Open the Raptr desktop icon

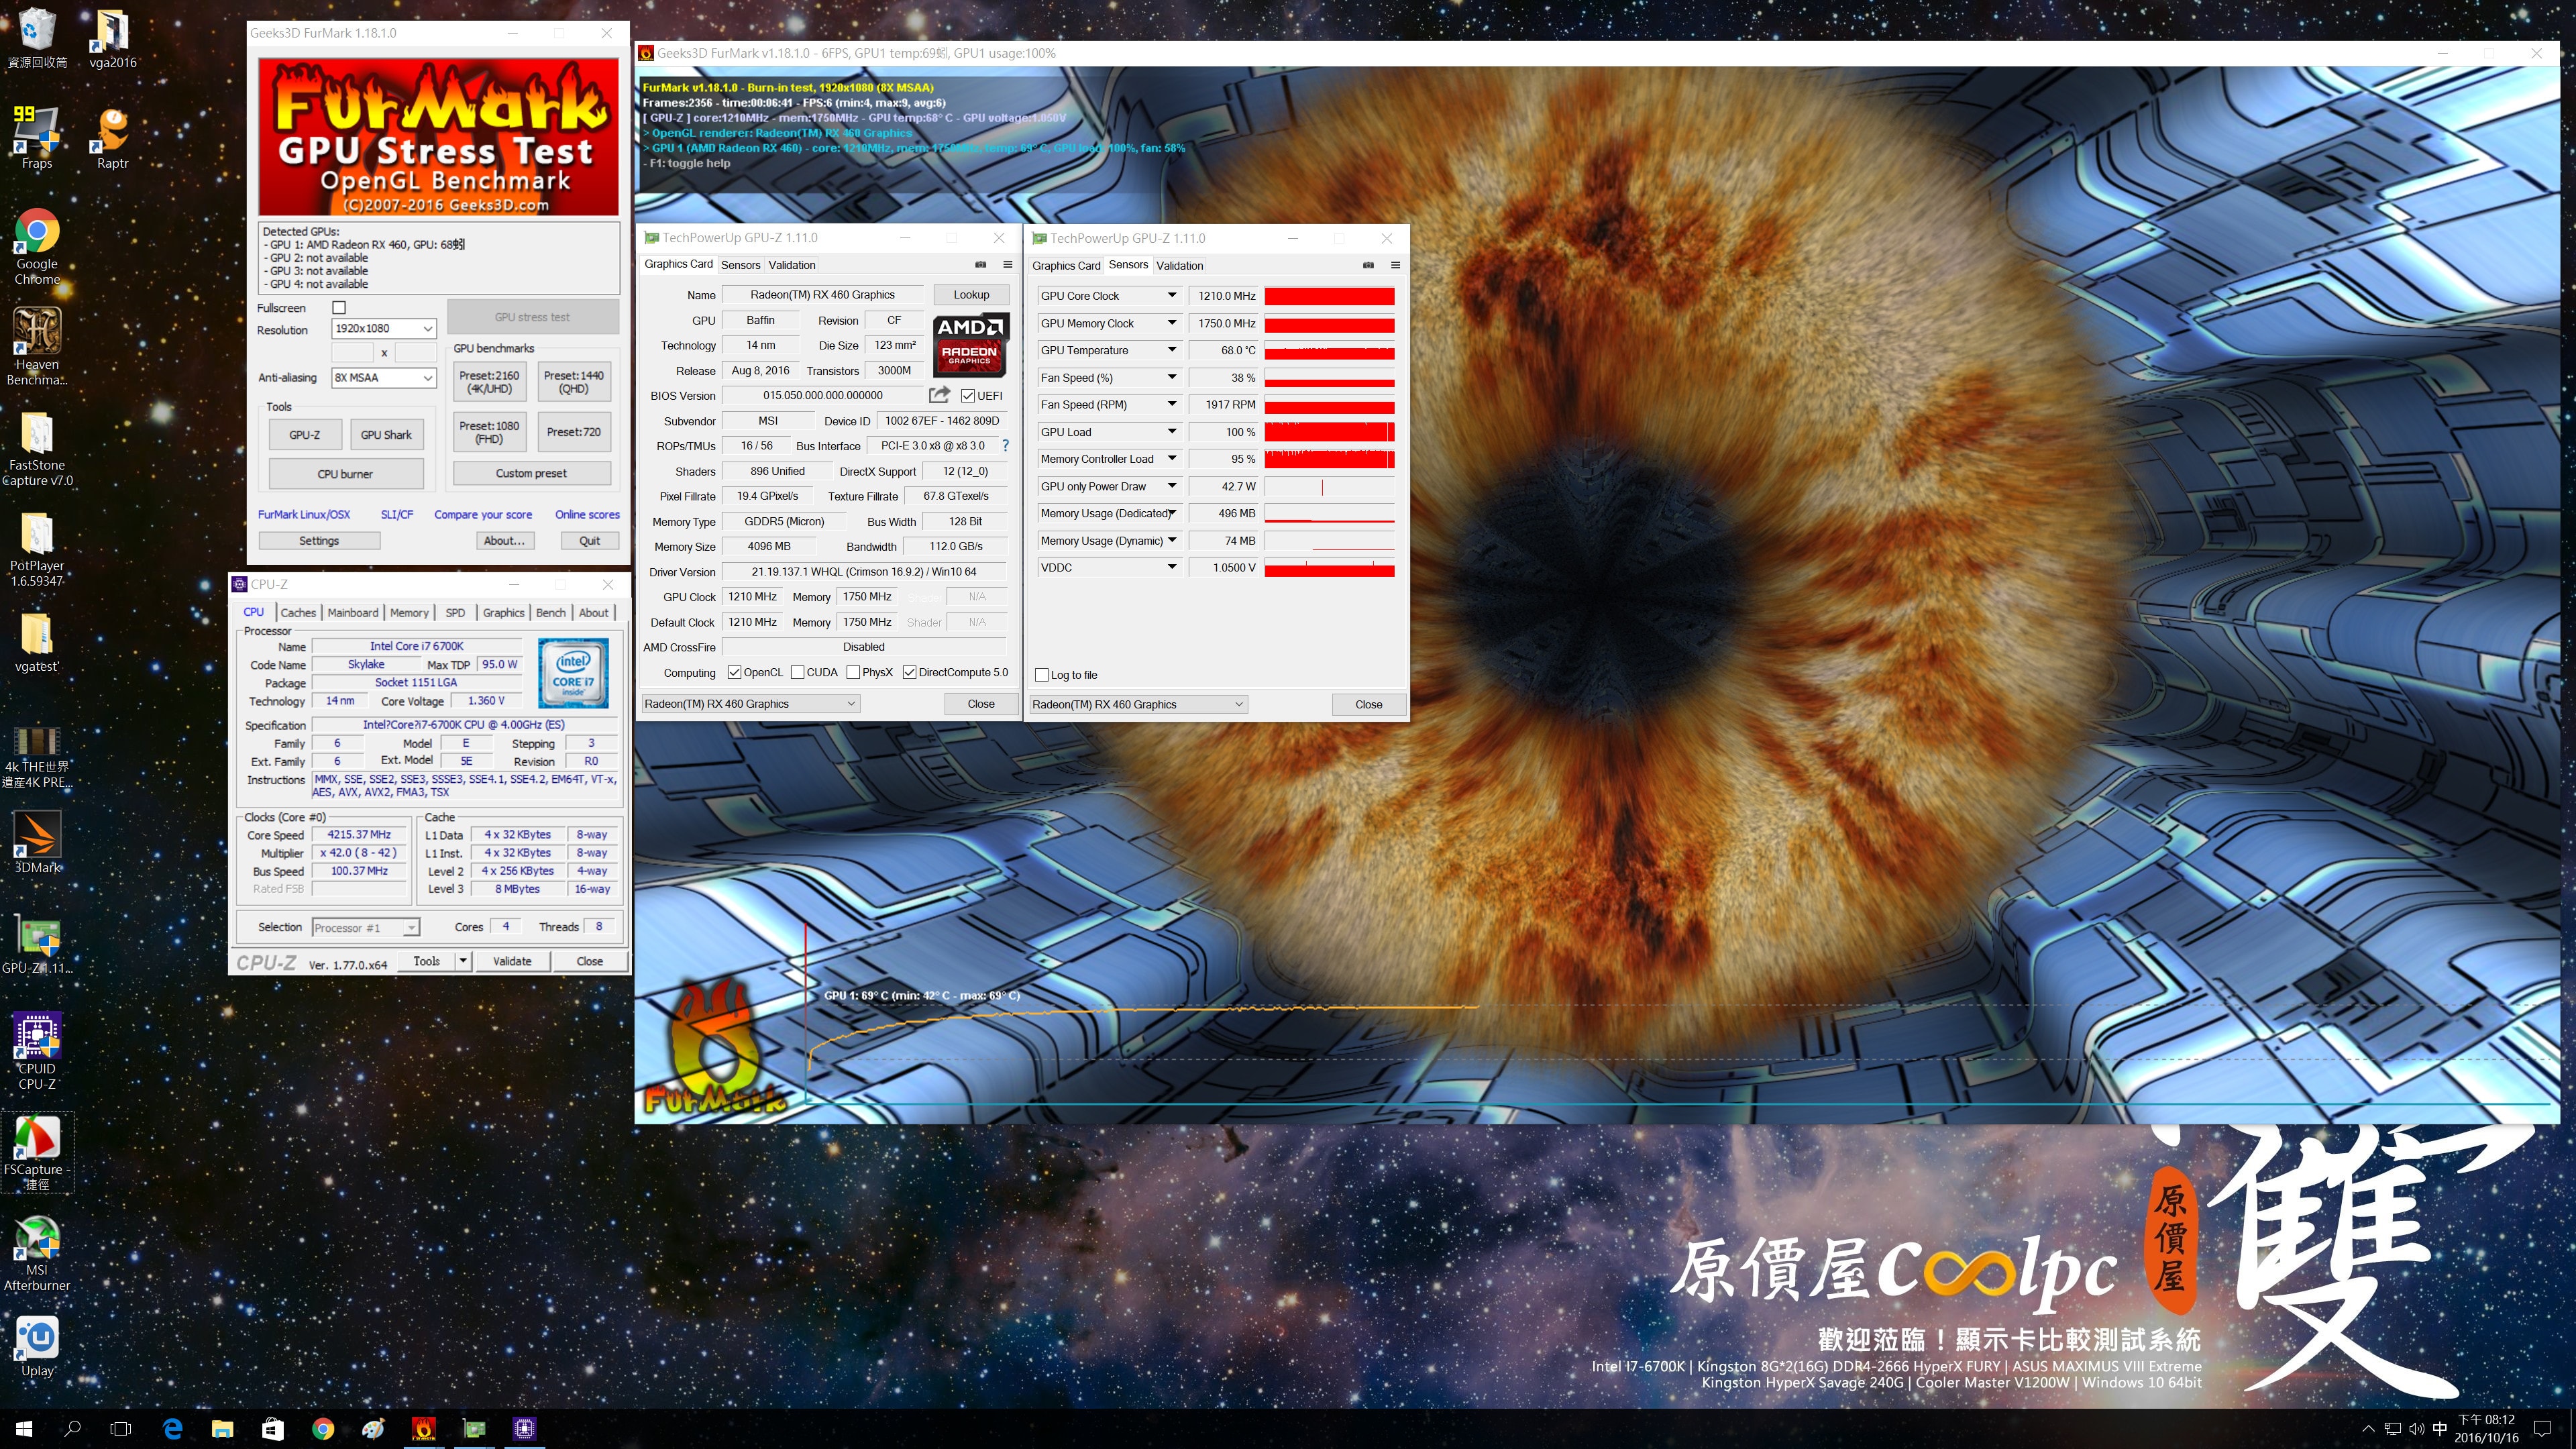(112, 137)
